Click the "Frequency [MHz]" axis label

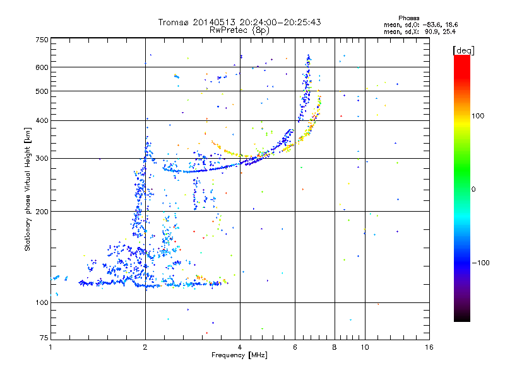tap(239, 355)
